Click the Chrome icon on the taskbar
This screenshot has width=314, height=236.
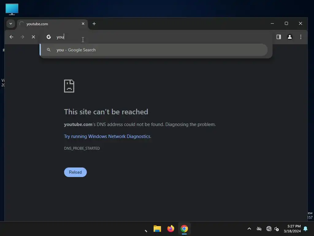pos(184,229)
